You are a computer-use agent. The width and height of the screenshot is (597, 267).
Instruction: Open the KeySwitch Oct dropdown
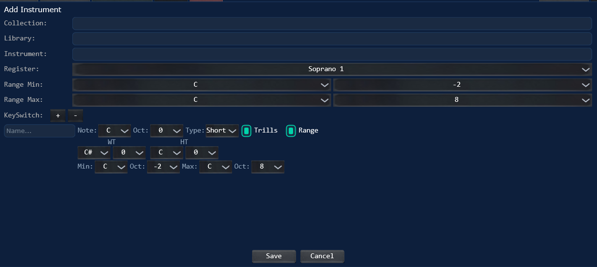click(x=167, y=131)
